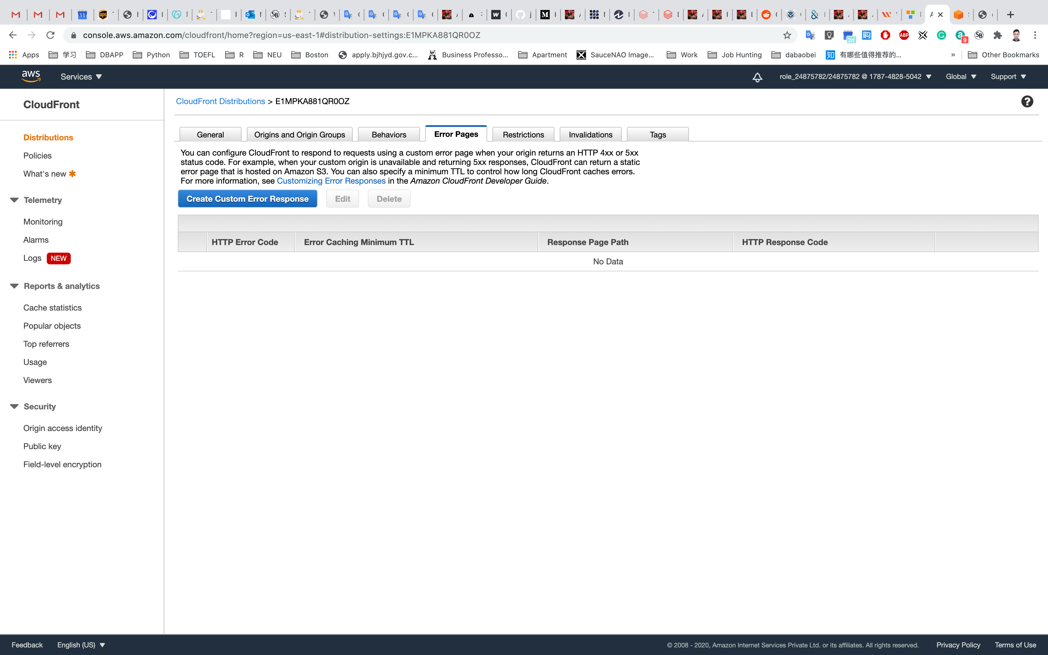1048x655 pixels.
Task: Click the AWS logo home icon
Action: point(31,76)
